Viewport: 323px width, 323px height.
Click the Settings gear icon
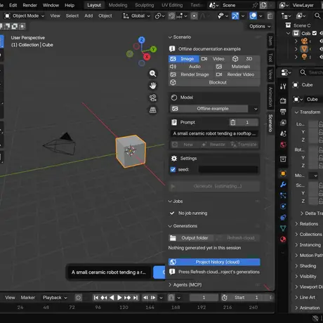point(174,158)
